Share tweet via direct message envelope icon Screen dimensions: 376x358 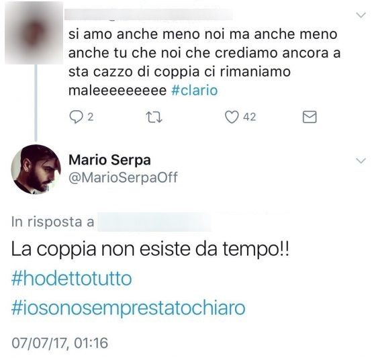click(310, 117)
